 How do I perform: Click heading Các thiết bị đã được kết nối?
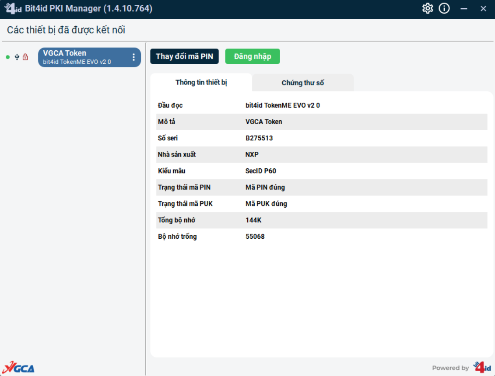(66, 30)
